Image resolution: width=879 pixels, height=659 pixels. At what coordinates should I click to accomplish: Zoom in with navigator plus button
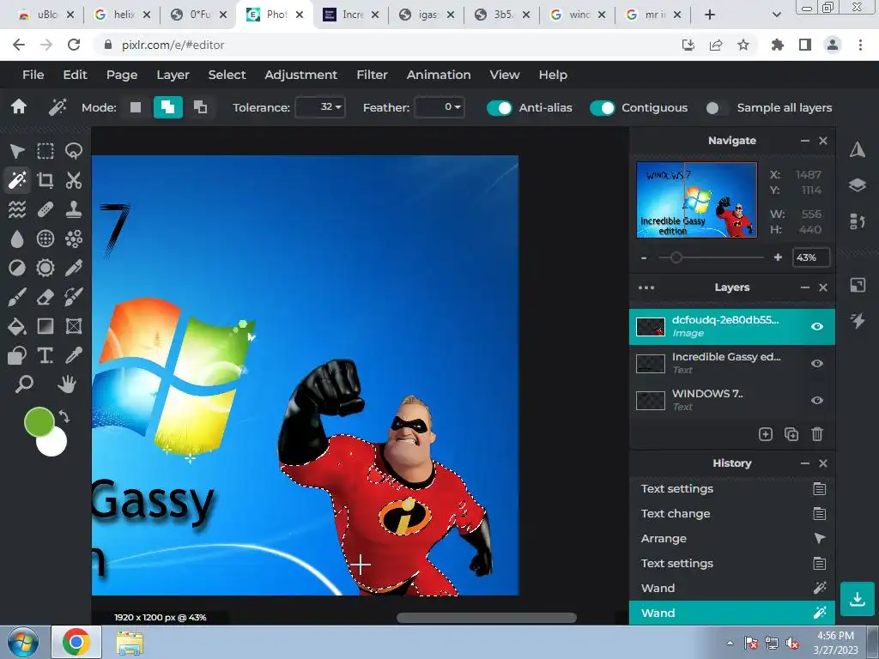click(778, 257)
